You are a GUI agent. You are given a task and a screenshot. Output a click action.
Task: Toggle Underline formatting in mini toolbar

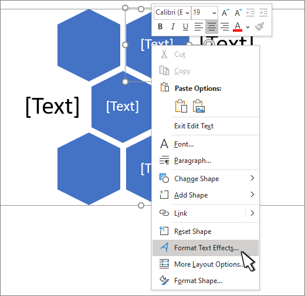185,26
